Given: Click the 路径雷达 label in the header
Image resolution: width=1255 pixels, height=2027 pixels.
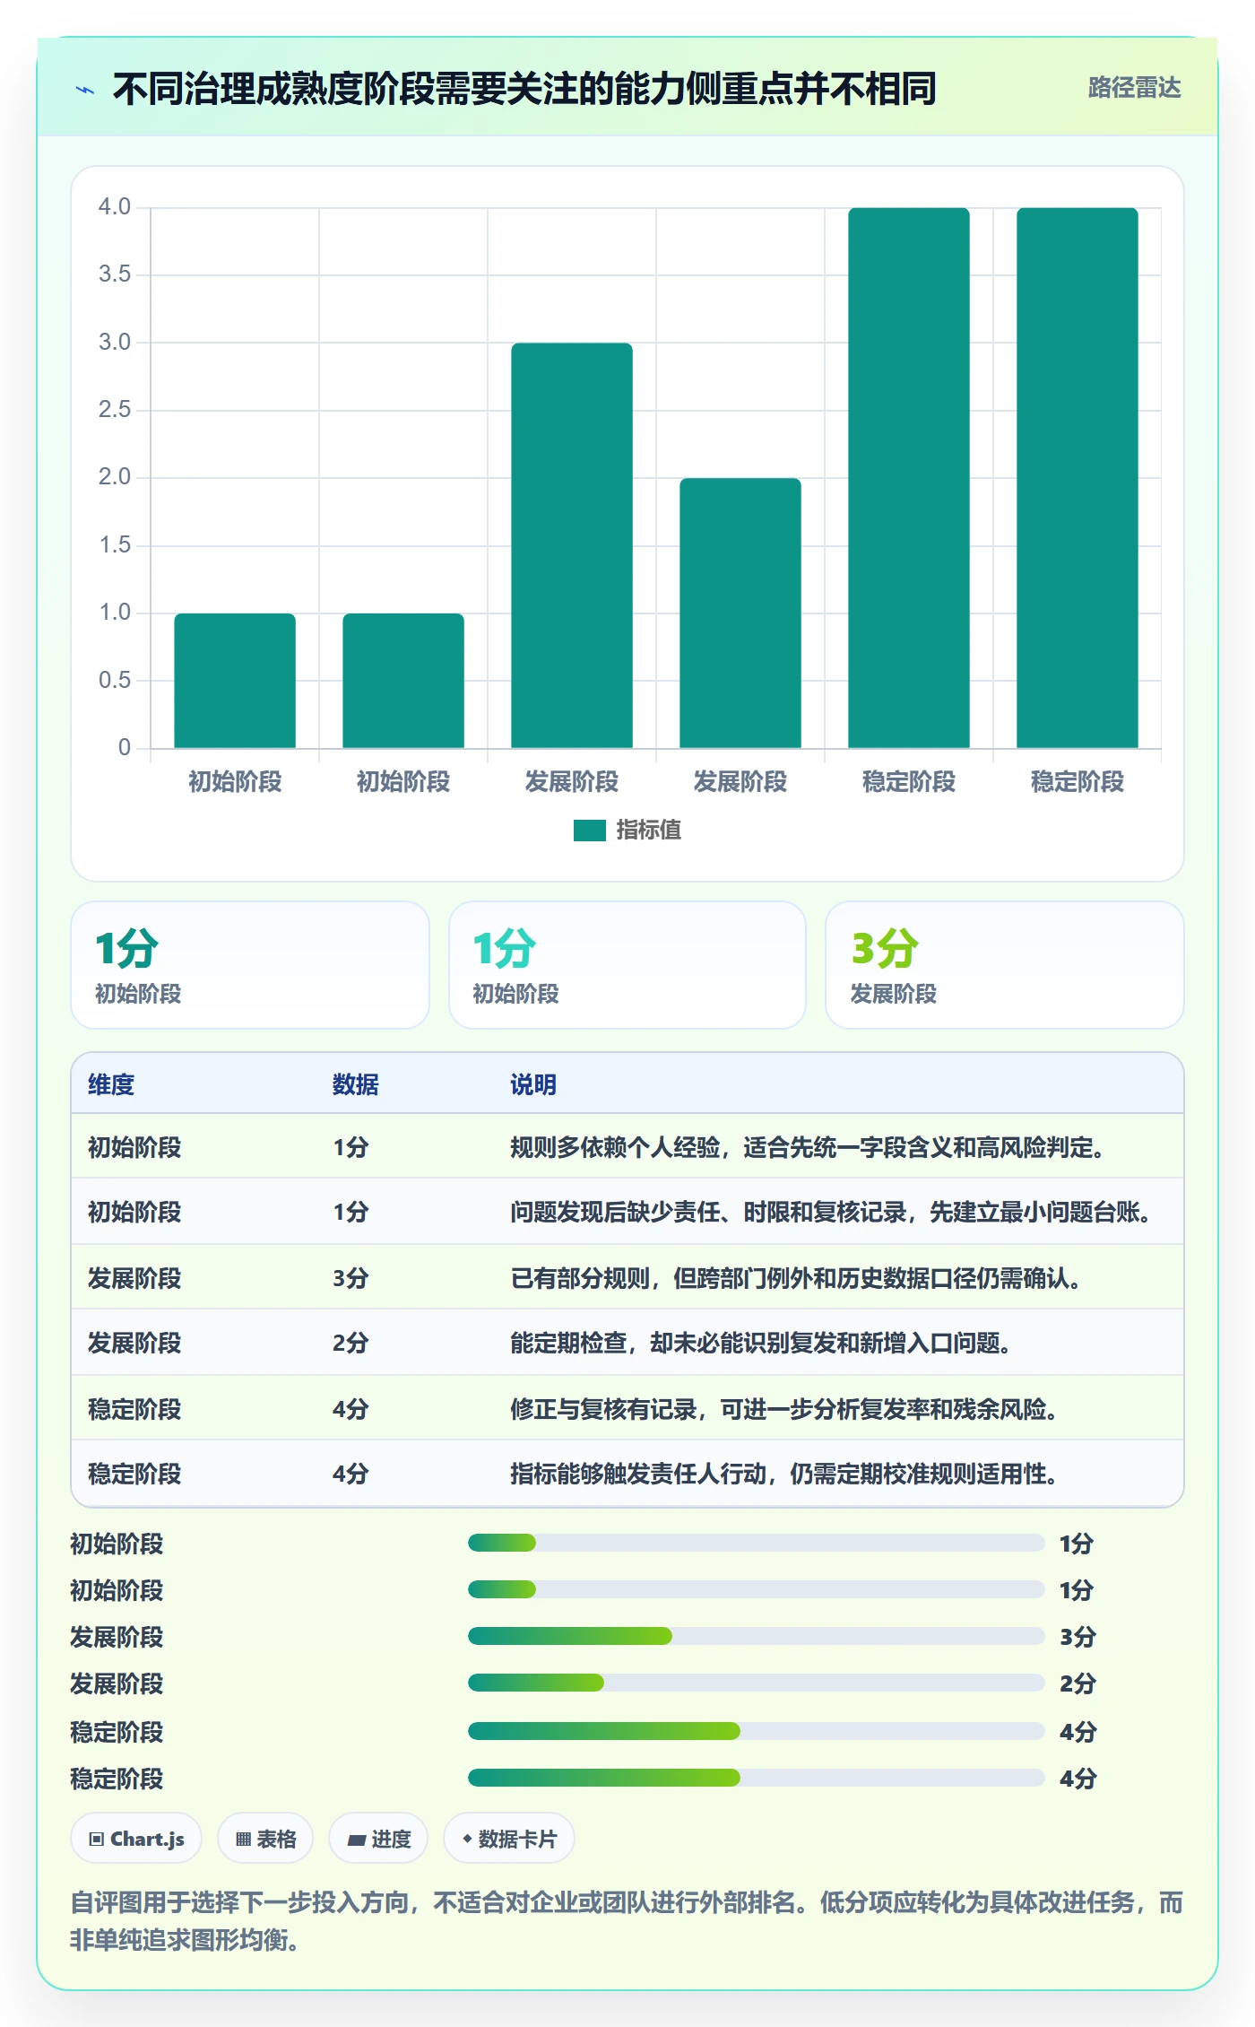Looking at the screenshot, I should click(1134, 88).
